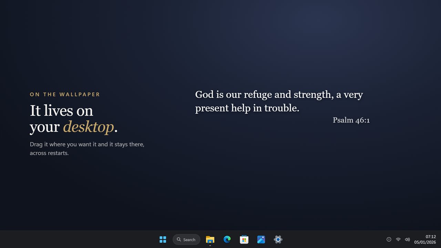Click the 'Drag it where you want' caption
This screenshot has width=441, height=248.
(x=87, y=148)
